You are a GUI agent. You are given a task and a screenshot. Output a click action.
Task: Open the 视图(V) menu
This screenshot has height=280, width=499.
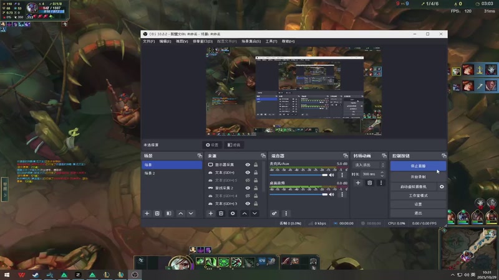pyautogui.click(x=182, y=41)
